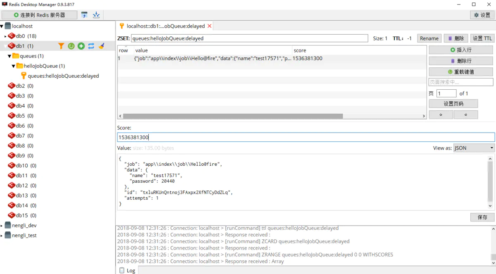The height and width of the screenshot is (274, 496).
Task: Click the db10 database icon
Action: (12, 166)
